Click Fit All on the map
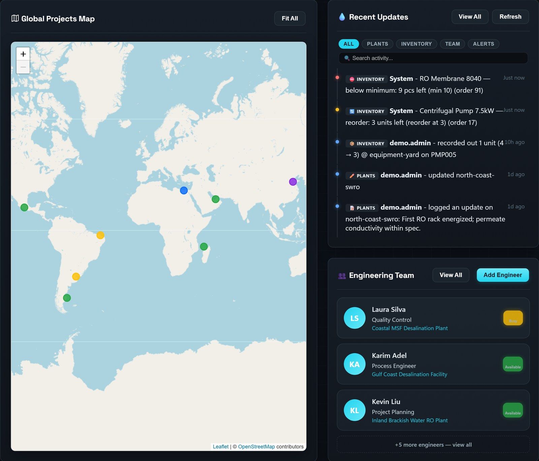This screenshot has height=461, width=539. tap(290, 19)
